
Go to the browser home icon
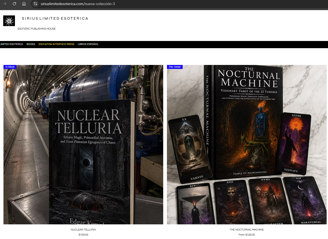pyautogui.click(x=24, y=4)
